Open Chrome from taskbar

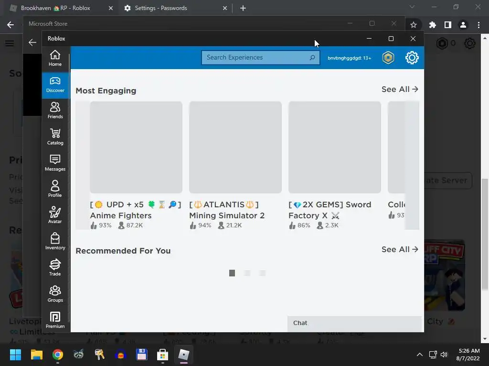point(58,355)
